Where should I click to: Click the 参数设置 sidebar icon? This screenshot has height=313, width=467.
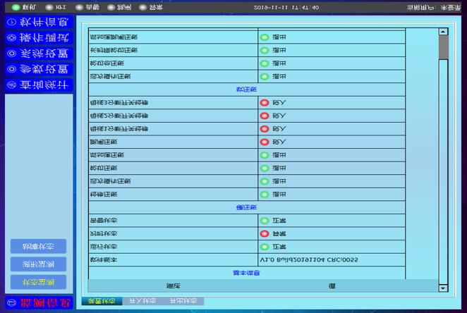tap(11, 69)
